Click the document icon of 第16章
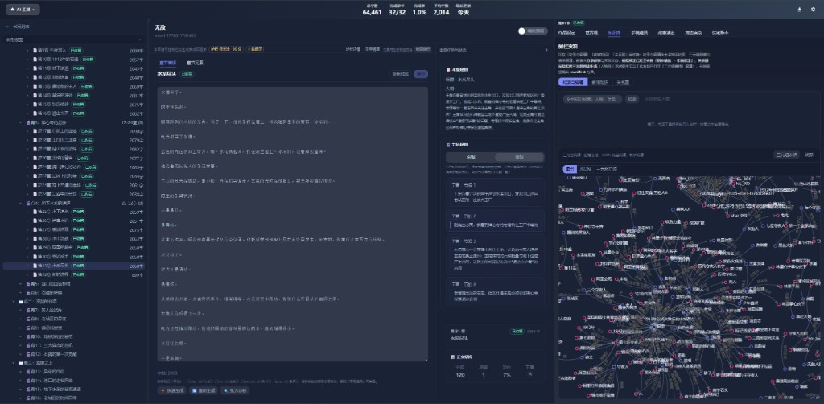 point(35,113)
